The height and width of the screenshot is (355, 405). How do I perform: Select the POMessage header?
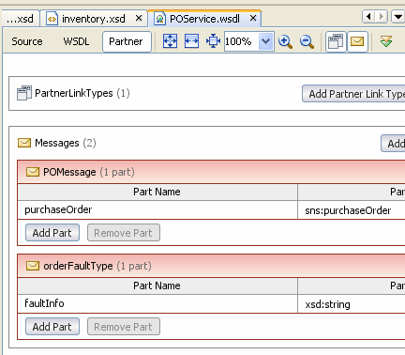211,172
